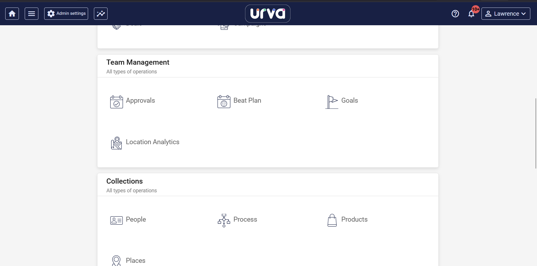The width and height of the screenshot is (537, 266).
Task: Open Admin settings
Action: coord(66,14)
